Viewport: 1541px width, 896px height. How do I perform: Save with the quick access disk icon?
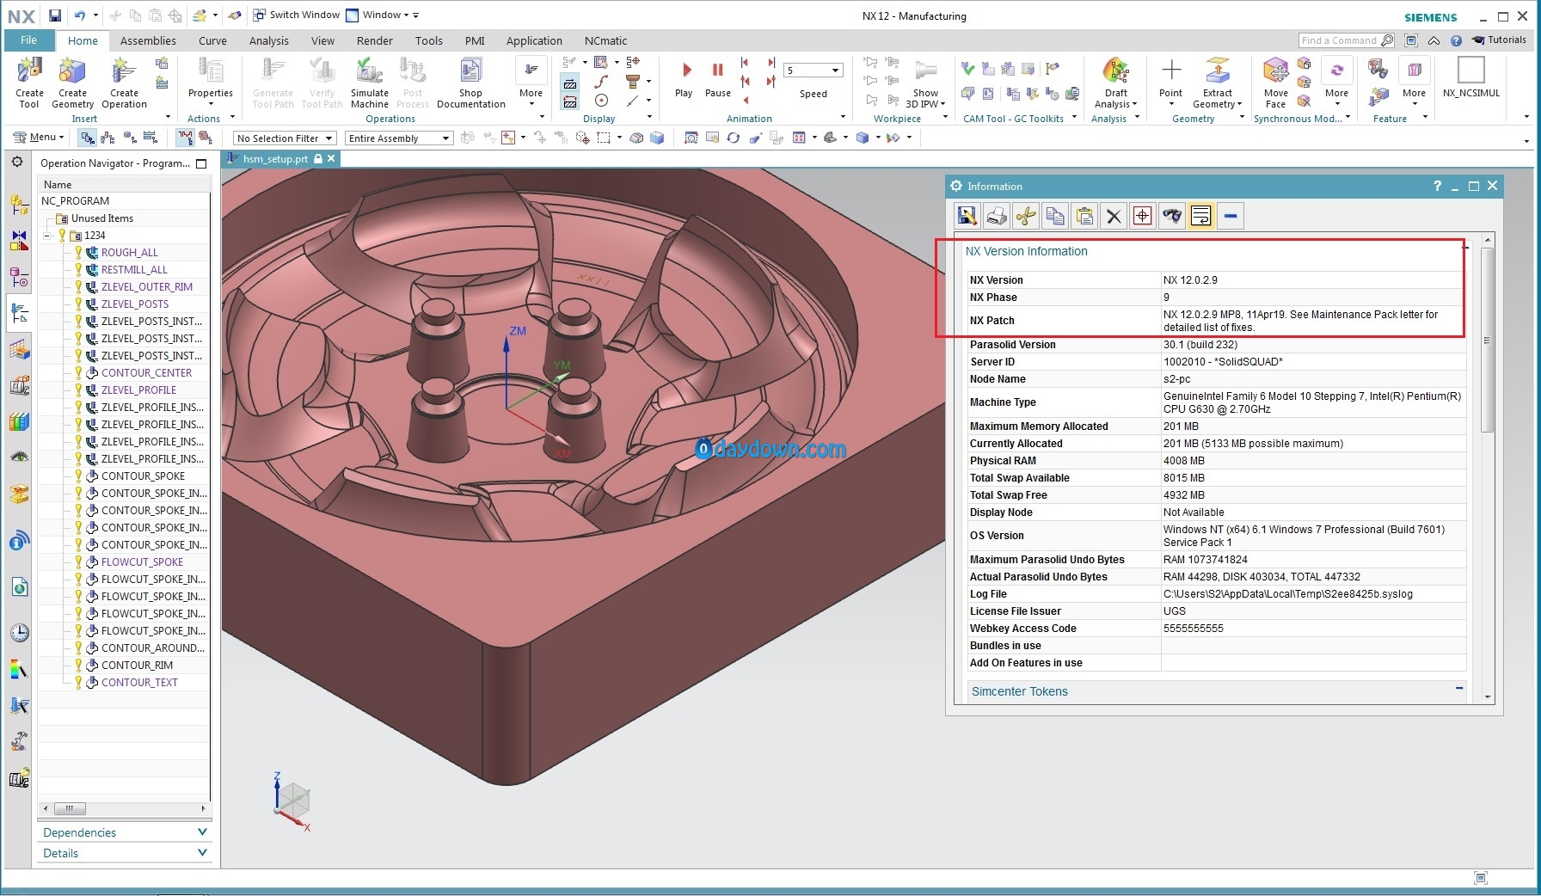coord(54,15)
